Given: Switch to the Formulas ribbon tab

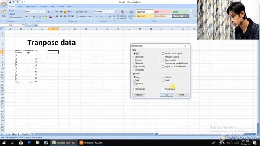Looking at the screenshot, I should tap(43, 6).
